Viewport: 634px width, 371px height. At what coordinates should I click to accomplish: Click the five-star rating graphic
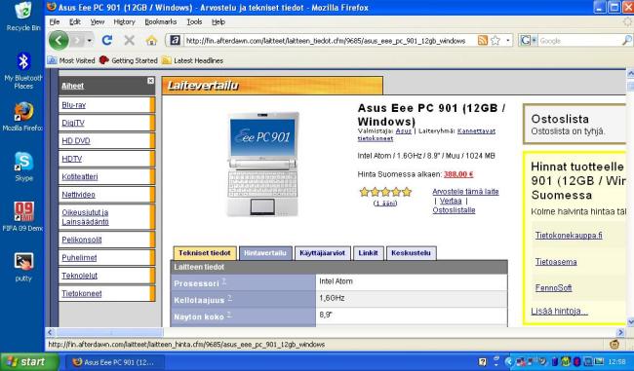coord(385,192)
